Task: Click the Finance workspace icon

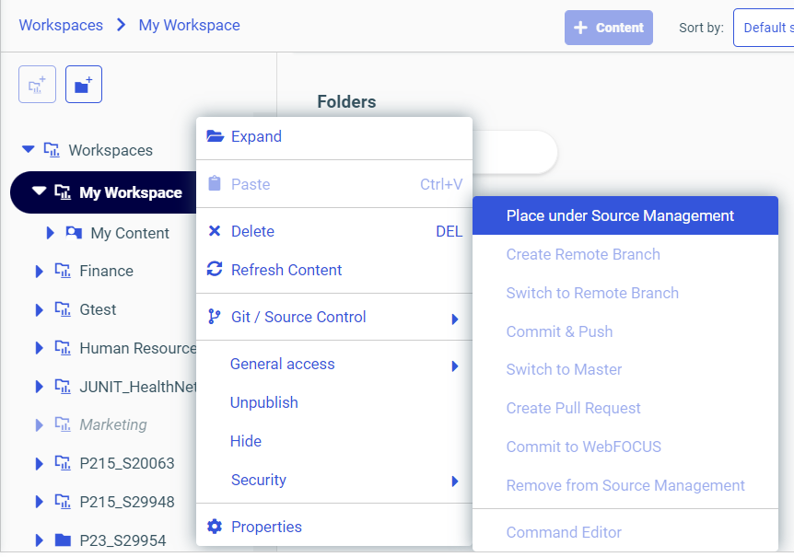Action: (64, 271)
